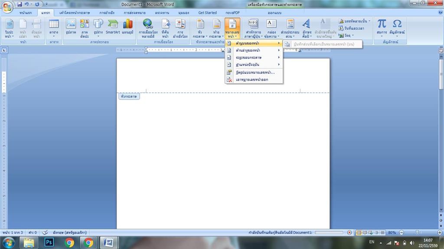Open the Shapes (รูปร่าง) gallery
The height and width of the screenshot is (249, 444).
98,29
